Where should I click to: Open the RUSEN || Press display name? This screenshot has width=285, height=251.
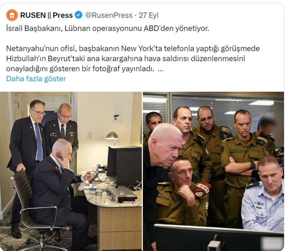pos(46,15)
